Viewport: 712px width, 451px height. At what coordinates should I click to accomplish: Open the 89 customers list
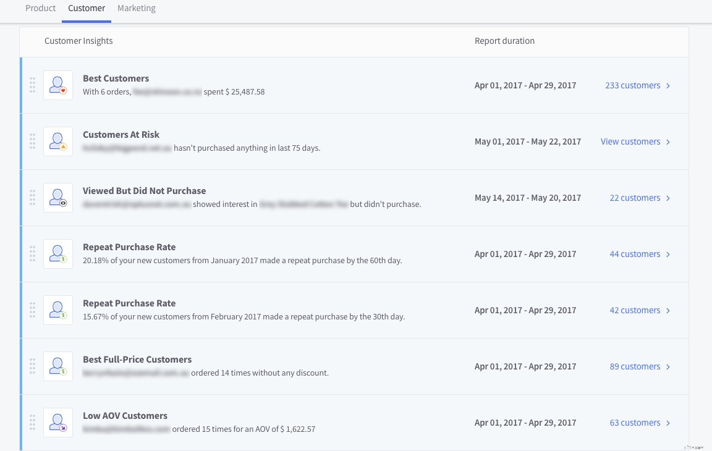click(x=635, y=366)
